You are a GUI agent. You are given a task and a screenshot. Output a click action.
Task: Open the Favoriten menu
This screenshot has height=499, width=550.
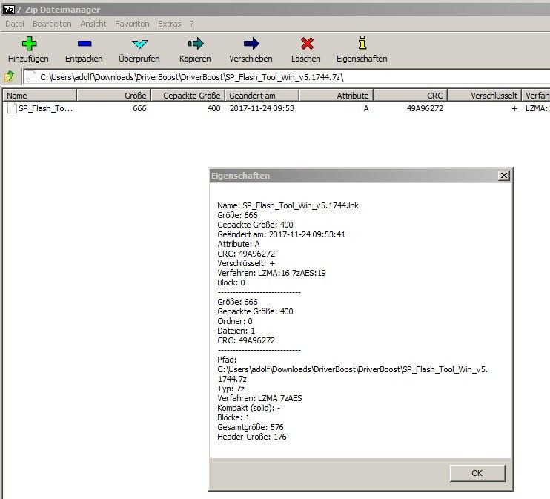132,24
